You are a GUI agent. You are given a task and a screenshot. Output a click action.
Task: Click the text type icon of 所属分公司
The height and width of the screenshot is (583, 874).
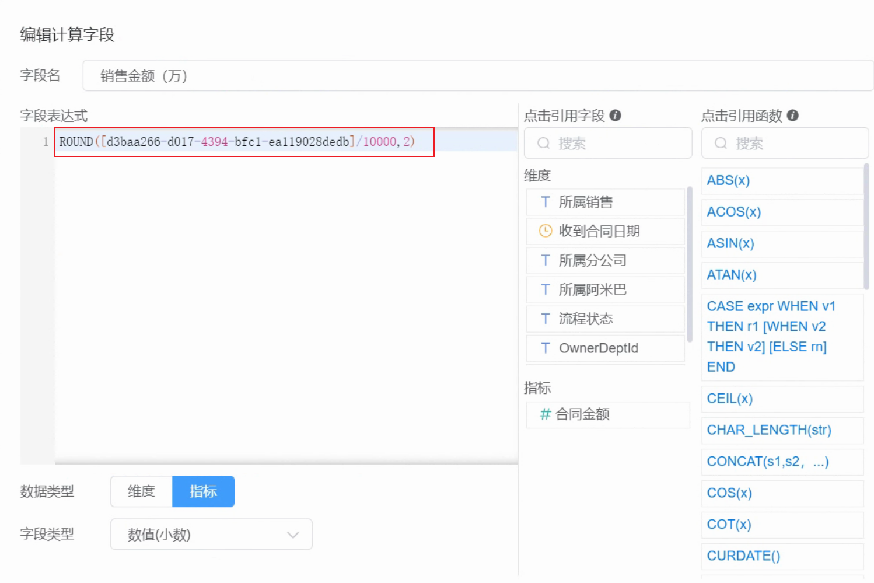click(x=546, y=260)
